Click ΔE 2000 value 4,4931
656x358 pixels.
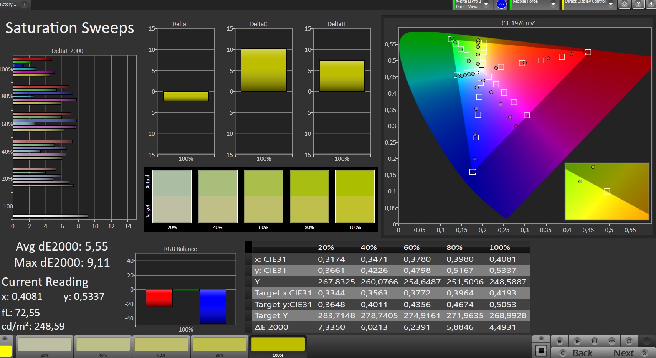click(502, 327)
